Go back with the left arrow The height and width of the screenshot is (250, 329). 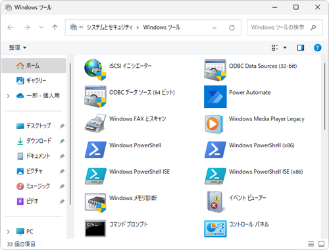(11, 28)
